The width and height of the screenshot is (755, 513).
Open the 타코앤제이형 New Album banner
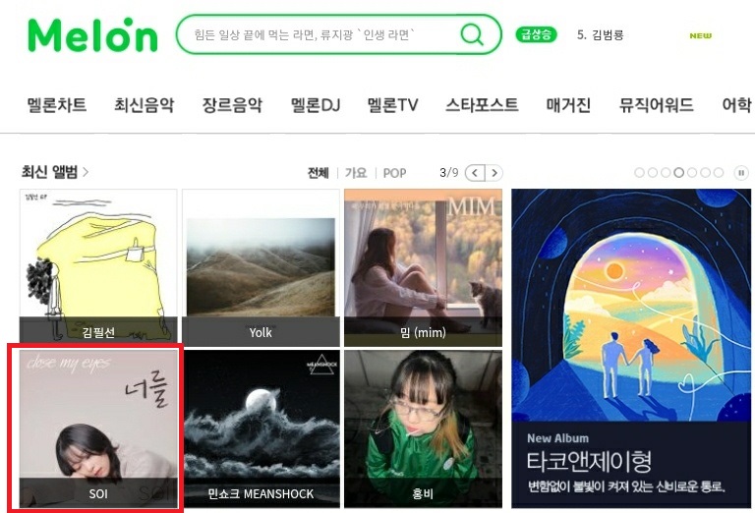point(631,349)
